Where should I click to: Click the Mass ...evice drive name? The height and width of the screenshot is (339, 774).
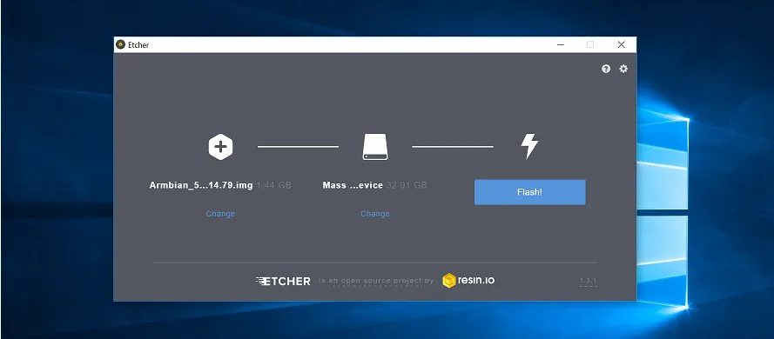click(x=353, y=186)
